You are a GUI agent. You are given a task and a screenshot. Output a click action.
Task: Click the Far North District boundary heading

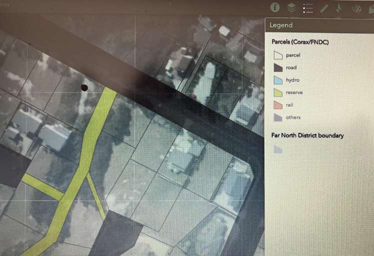pyautogui.click(x=307, y=135)
